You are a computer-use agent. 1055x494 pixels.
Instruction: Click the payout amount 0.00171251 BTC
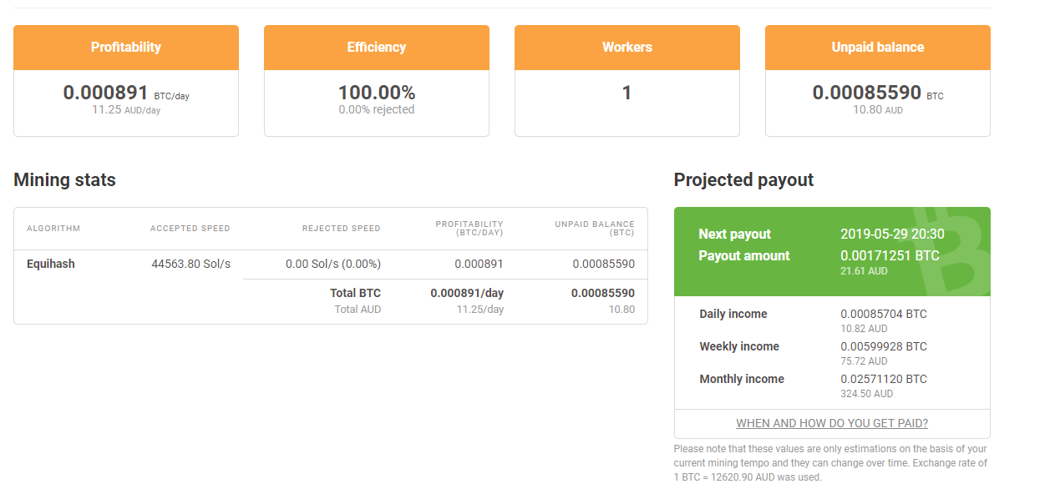click(890, 256)
